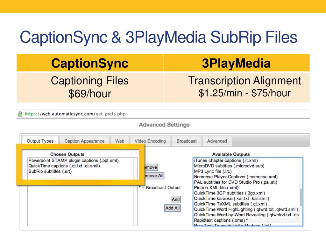The width and height of the screenshot is (326, 244).
Task: Choose QuickTime Word HighLighting output
Action: tap(246, 209)
